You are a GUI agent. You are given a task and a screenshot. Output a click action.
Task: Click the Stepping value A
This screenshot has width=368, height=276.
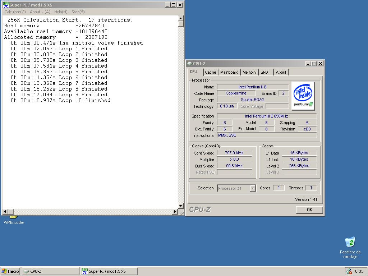(x=307, y=123)
